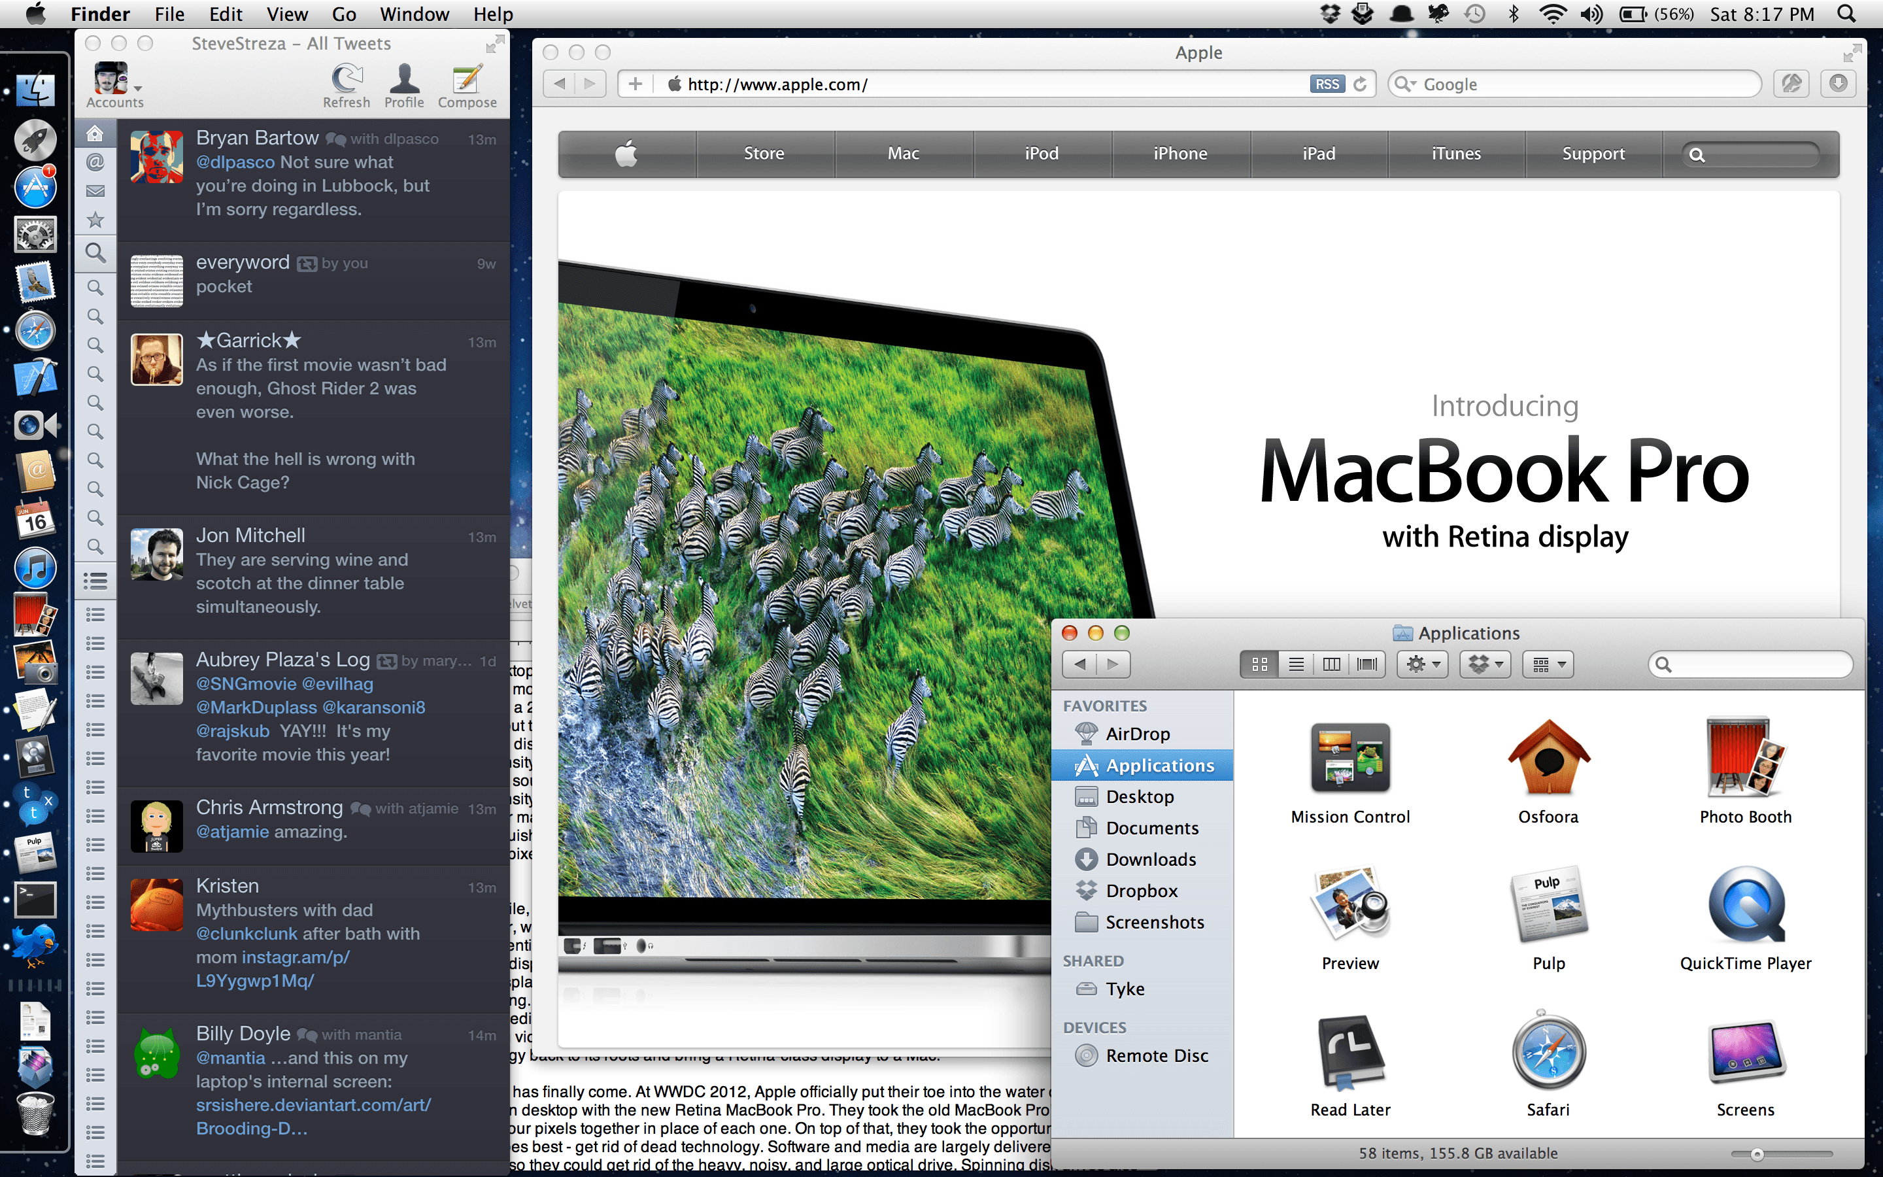Screen dimensions: 1883x1177
Task: Open Mentions tab in Twitter sidebar
Action: coord(95,162)
